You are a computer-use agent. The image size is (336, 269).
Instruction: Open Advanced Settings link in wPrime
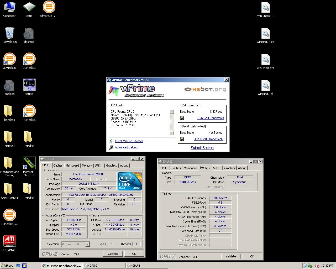coord(127,147)
